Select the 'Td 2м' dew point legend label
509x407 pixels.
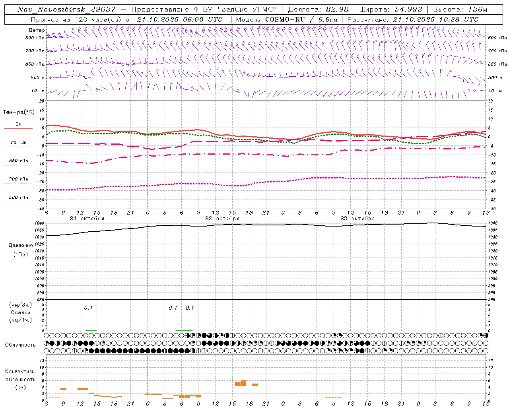click(x=18, y=142)
